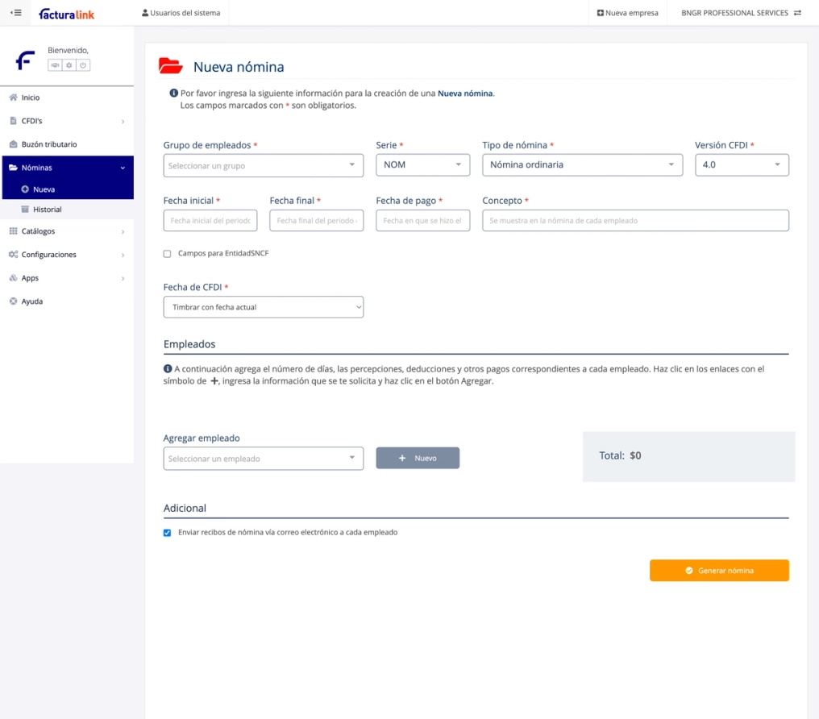Viewport: 819px width, 719px height.
Task: Expand the Apps sidebar chevron
Action: [x=123, y=278]
